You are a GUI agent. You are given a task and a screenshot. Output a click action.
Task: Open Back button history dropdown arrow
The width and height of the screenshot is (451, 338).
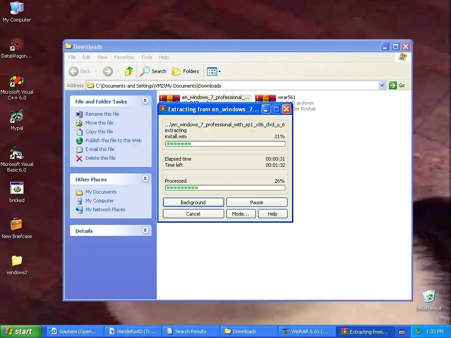click(x=96, y=71)
